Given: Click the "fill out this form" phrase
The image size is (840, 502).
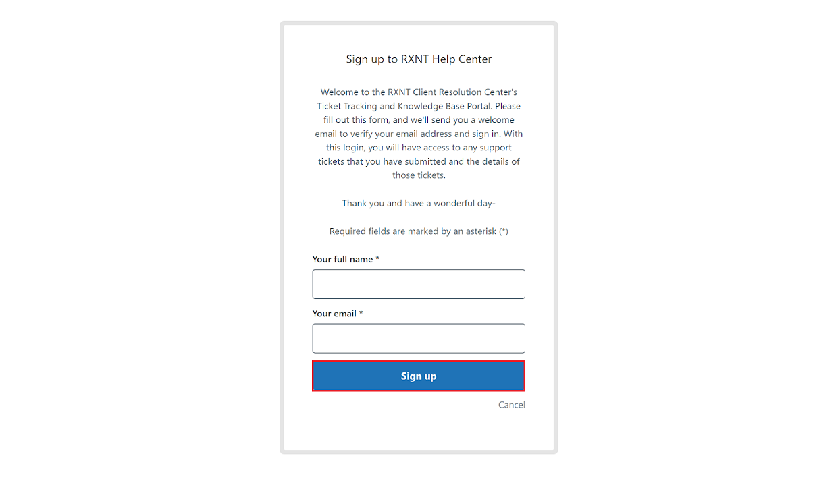Looking at the screenshot, I should [356, 120].
